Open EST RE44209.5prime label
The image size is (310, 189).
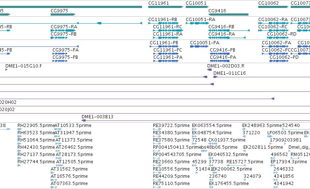tap(171, 176)
